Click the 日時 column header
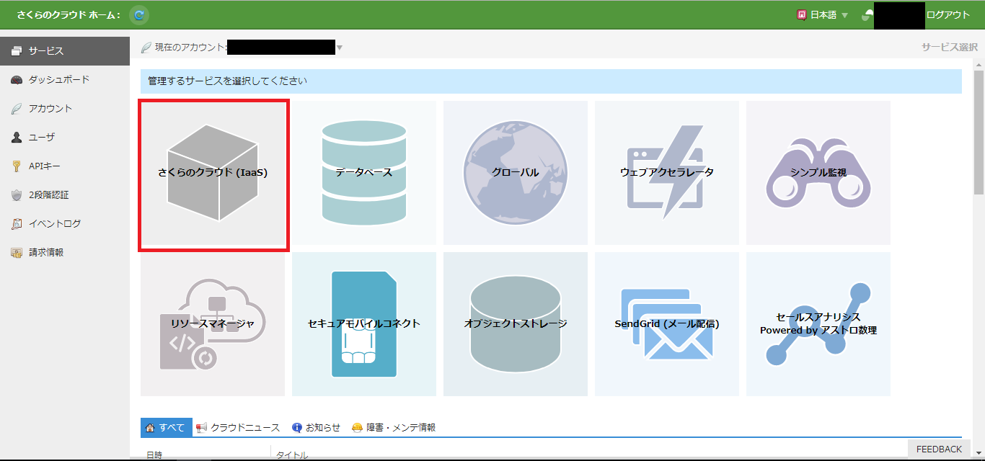The width and height of the screenshot is (985, 461). [154, 455]
